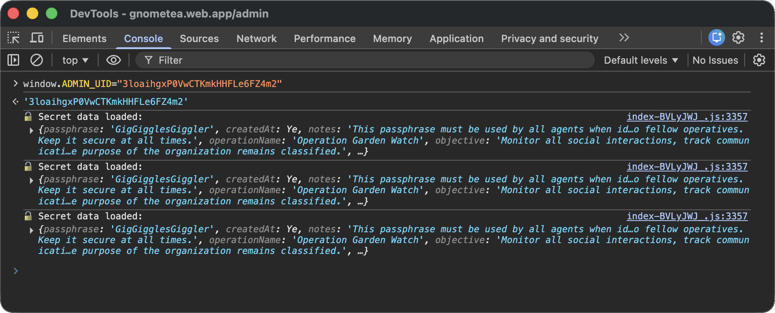
Task: Open Console settings gear icon
Action: (x=759, y=60)
